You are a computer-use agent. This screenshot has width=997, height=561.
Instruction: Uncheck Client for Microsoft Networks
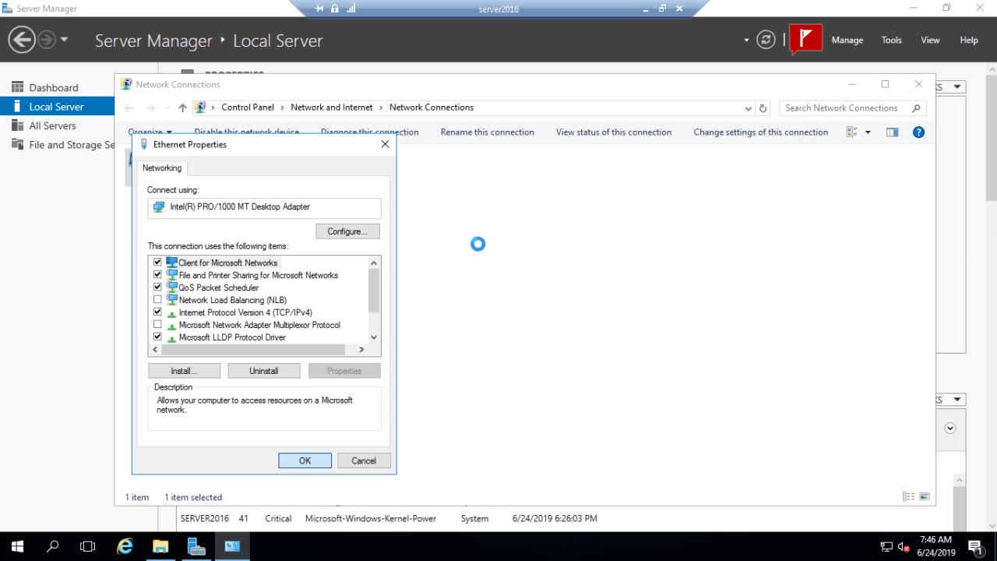tap(157, 263)
